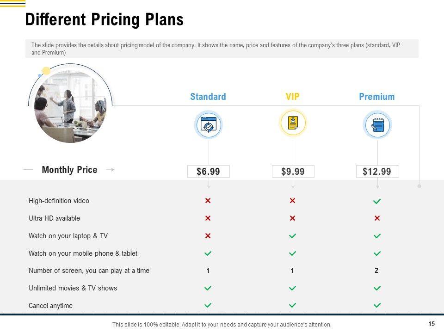Click the Standard plan browser-target icon
444x333 pixels.
click(x=208, y=125)
